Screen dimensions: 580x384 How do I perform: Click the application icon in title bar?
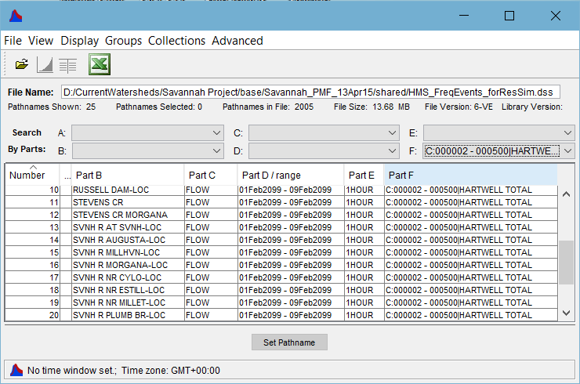15,16
